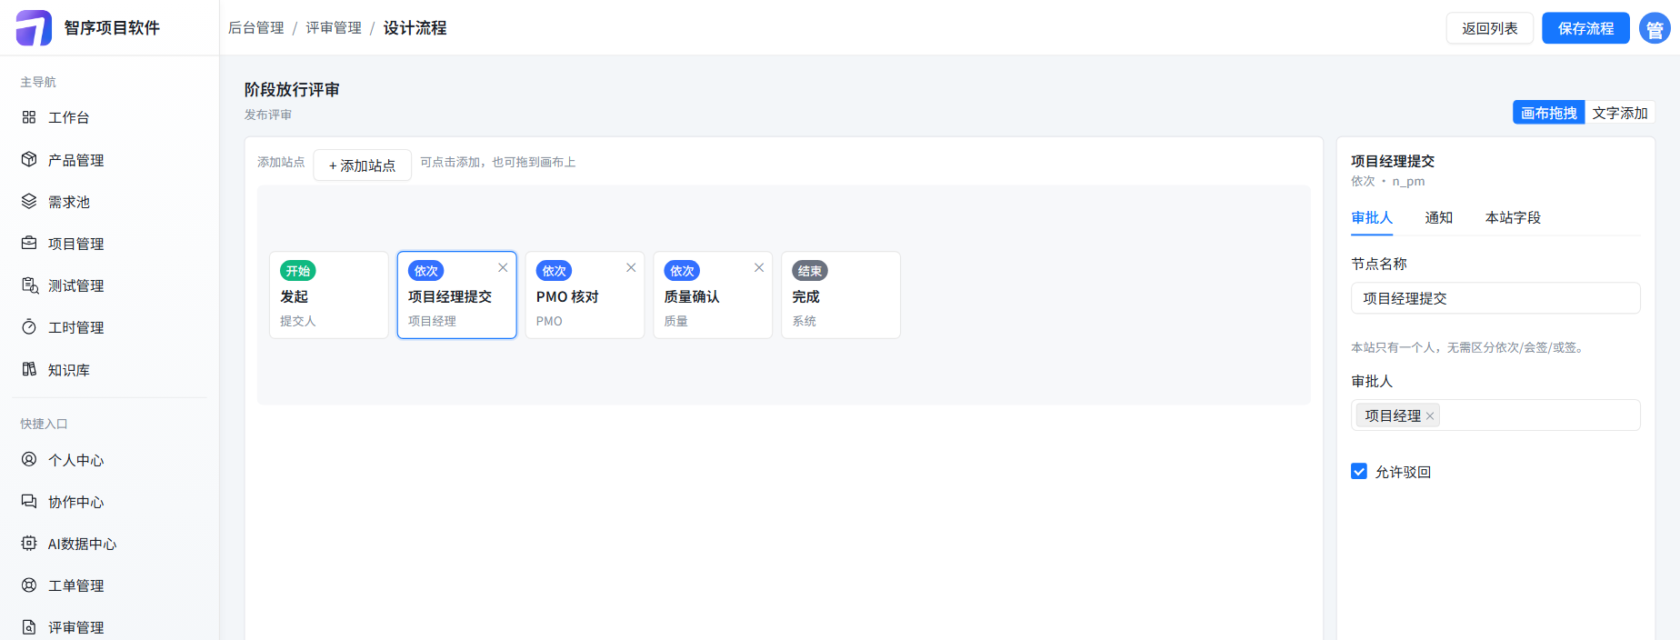
Task: Click the 设计流程 breadcrumb text
Action: pyautogui.click(x=415, y=28)
